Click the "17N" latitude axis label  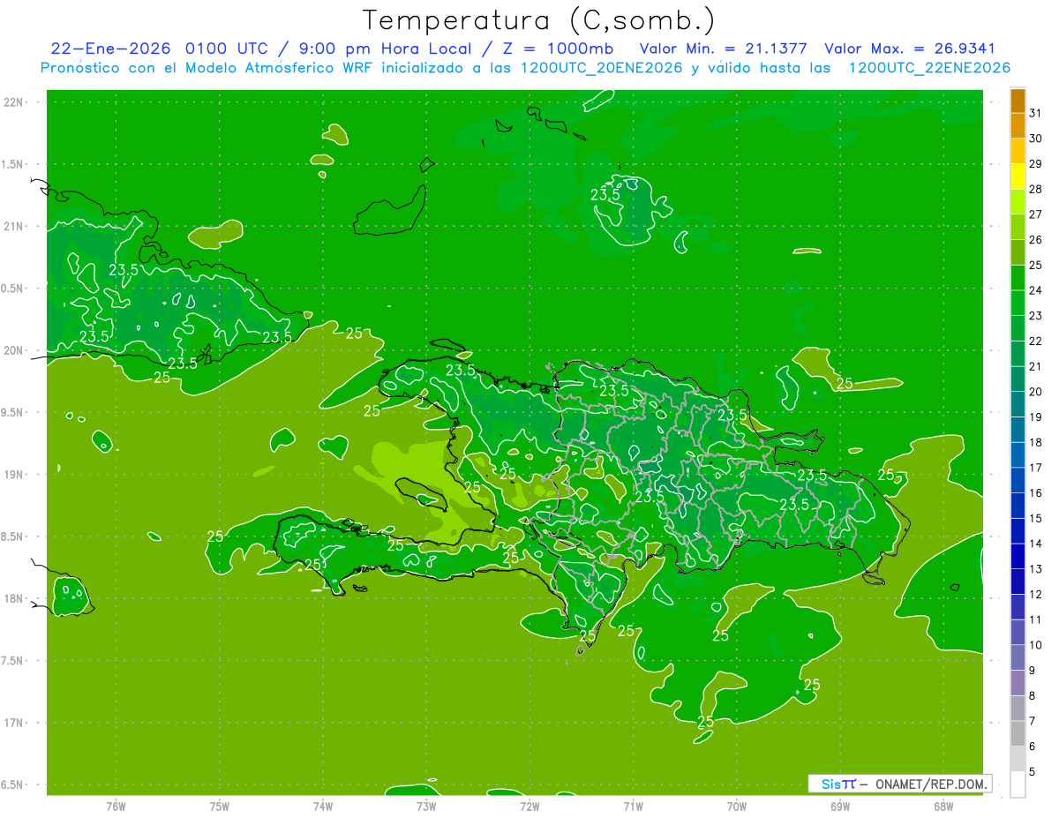[13, 723]
